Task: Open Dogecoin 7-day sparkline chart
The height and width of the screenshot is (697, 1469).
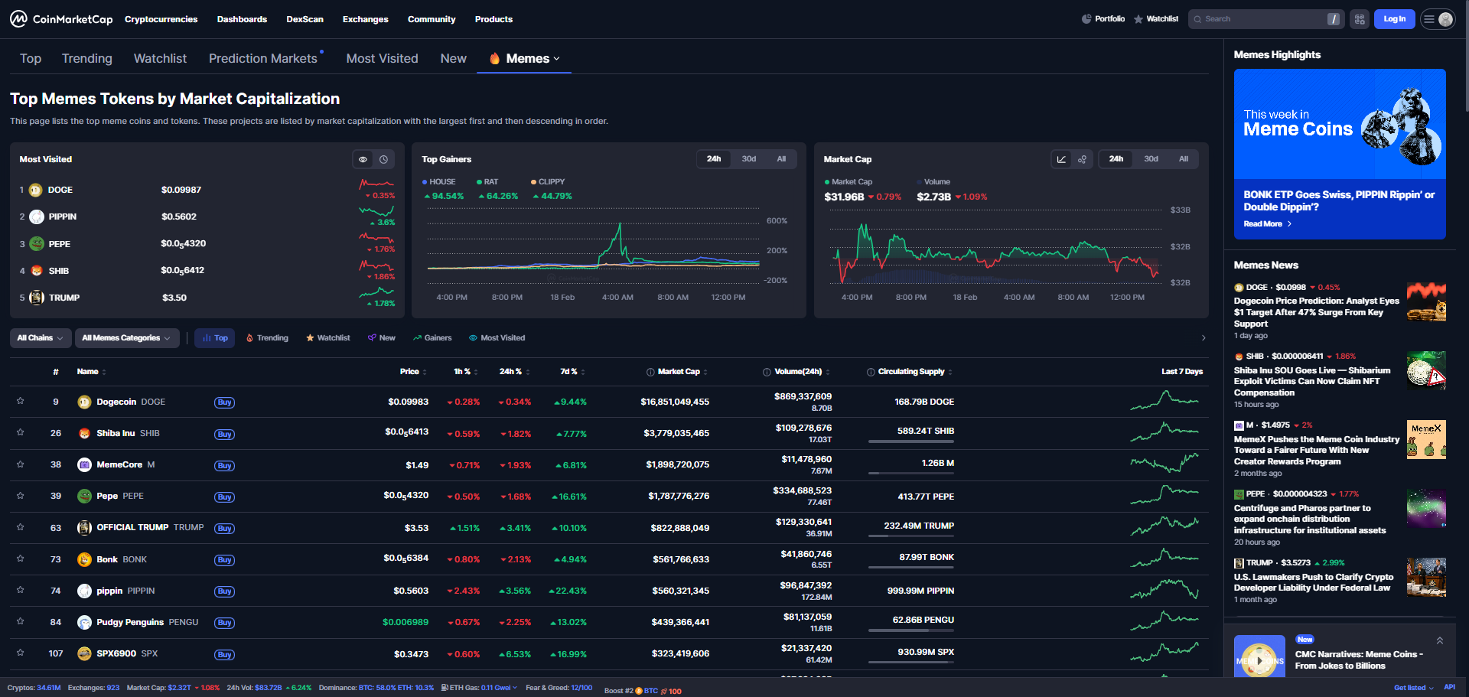Action: (1164, 400)
